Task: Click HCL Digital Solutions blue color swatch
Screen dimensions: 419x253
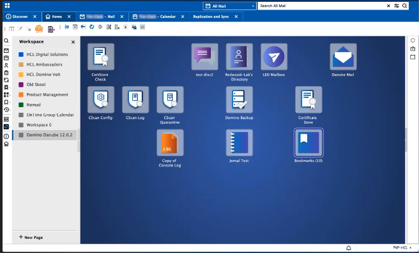Action: pos(21,54)
